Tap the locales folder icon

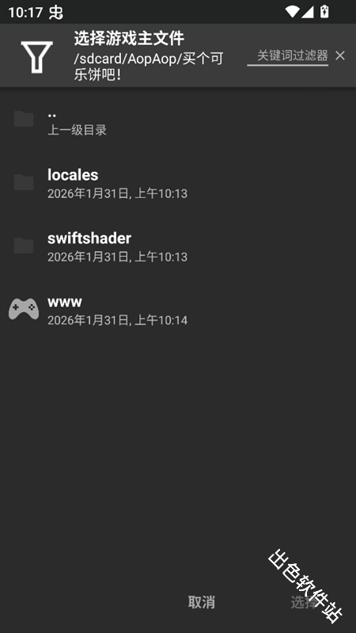pos(24,182)
